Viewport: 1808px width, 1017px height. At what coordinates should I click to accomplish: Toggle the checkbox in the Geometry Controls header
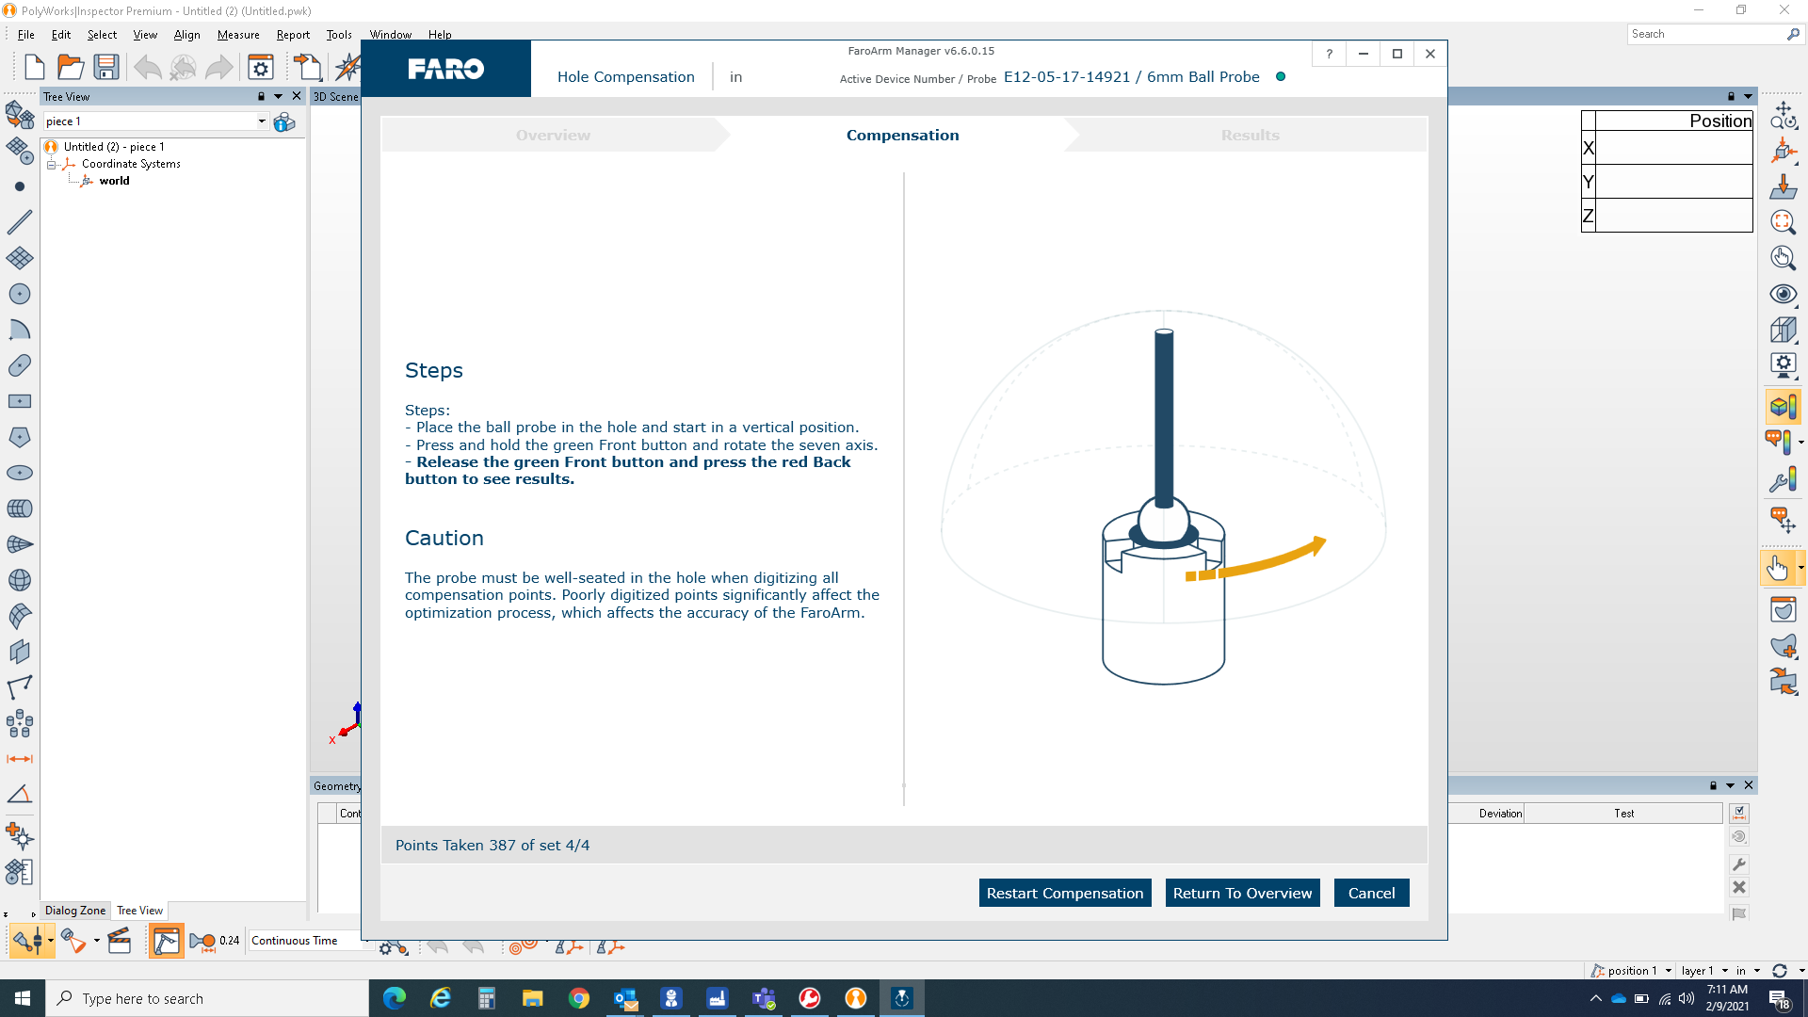1739,813
